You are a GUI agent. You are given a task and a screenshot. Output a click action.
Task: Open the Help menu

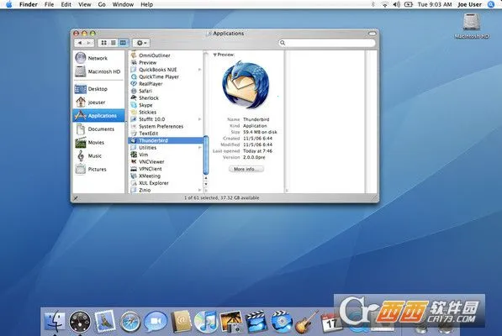pyautogui.click(x=146, y=4)
